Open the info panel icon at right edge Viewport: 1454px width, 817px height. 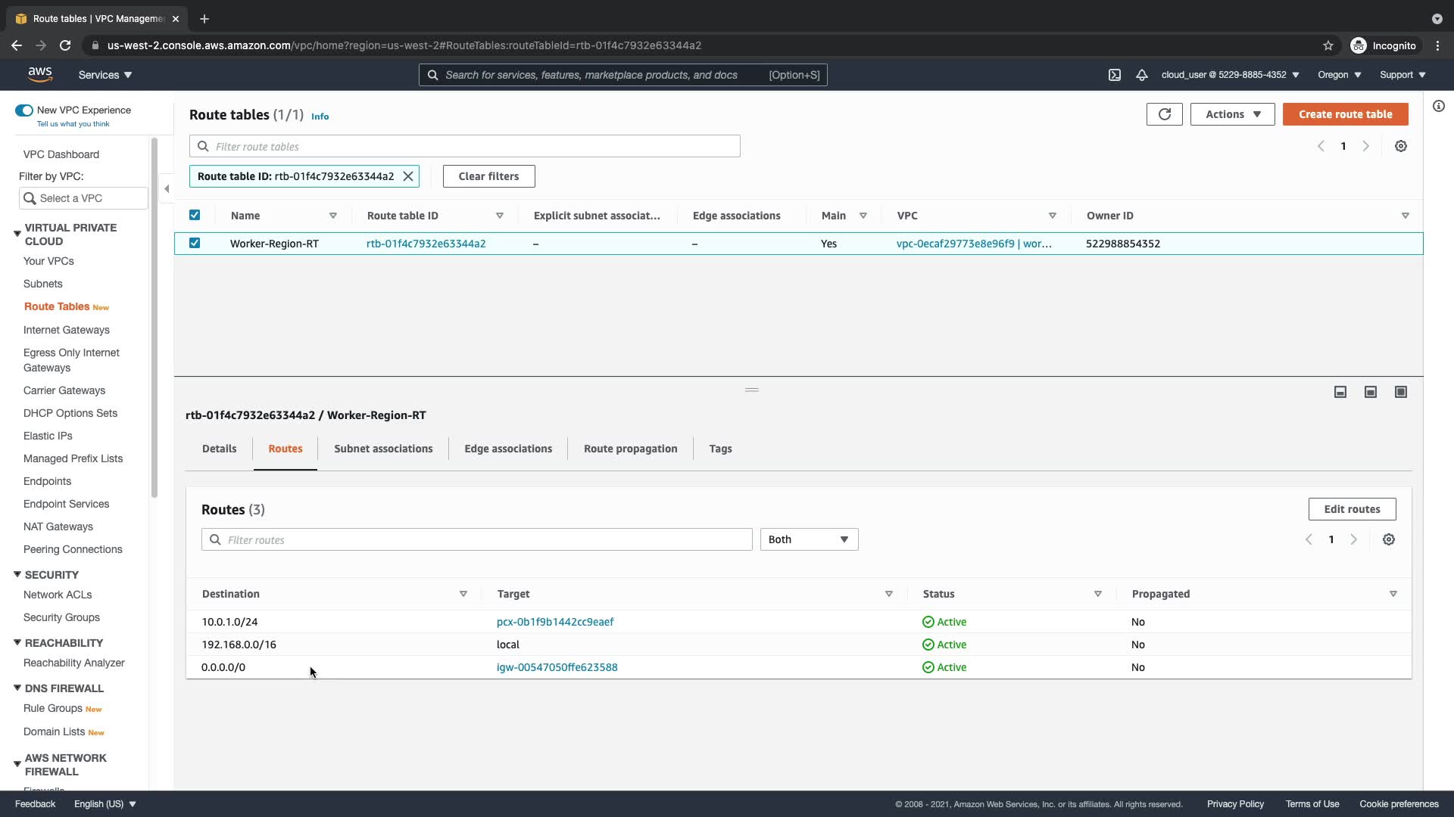pyautogui.click(x=1439, y=106)
